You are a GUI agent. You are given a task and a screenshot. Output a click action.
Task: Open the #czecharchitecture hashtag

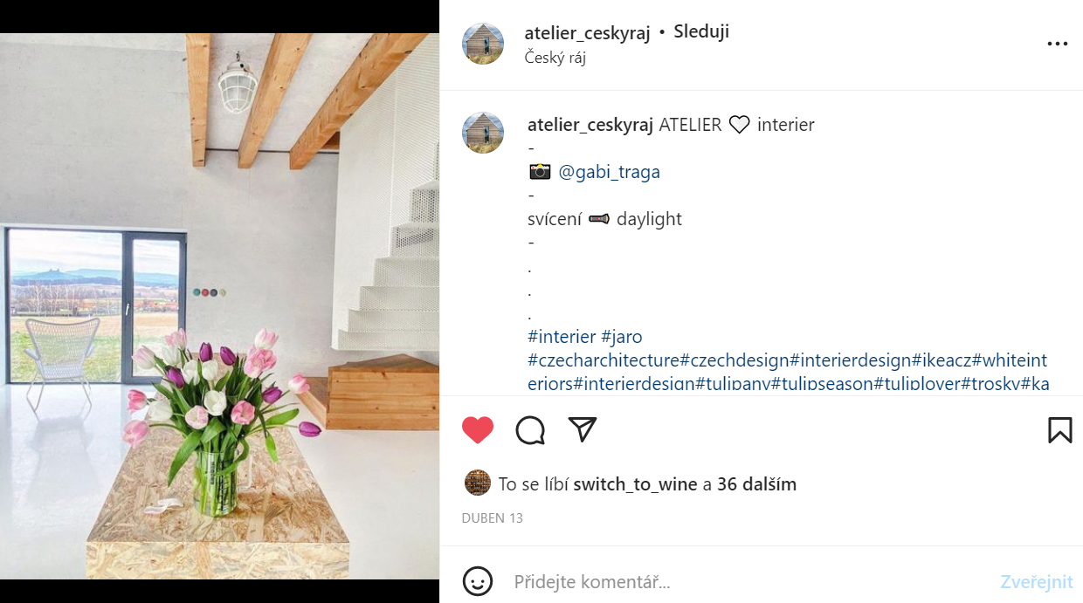[604, 360]
